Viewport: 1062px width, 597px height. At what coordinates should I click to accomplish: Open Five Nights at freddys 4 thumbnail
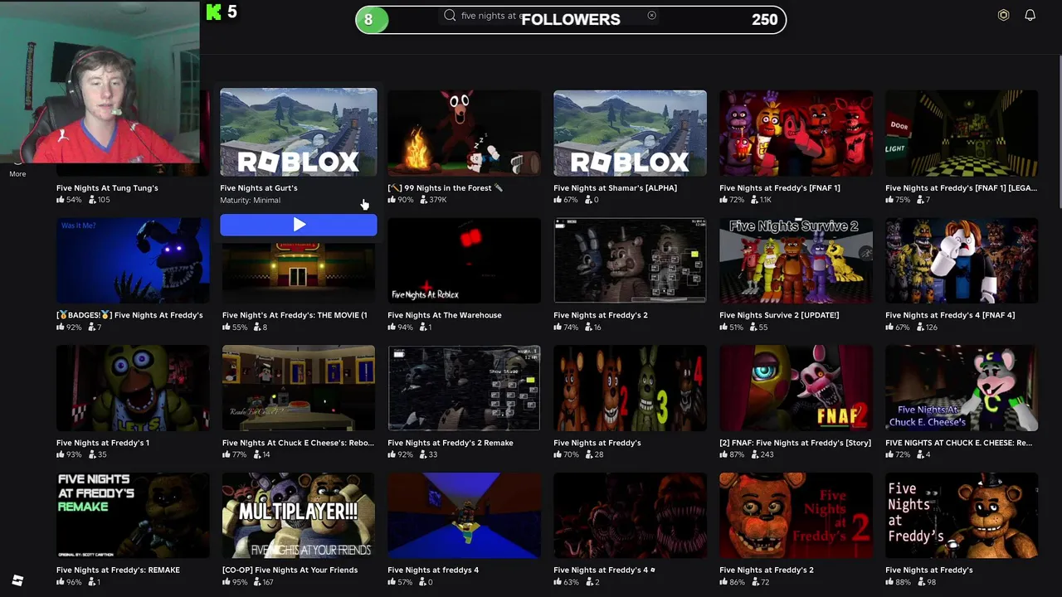point(464,516)
